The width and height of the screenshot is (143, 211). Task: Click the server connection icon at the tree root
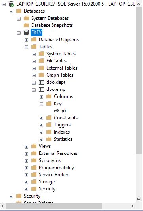[11, 4]
